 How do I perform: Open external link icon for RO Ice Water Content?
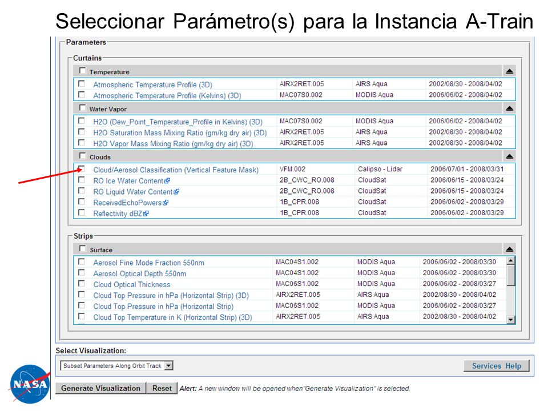click(167, 181)
